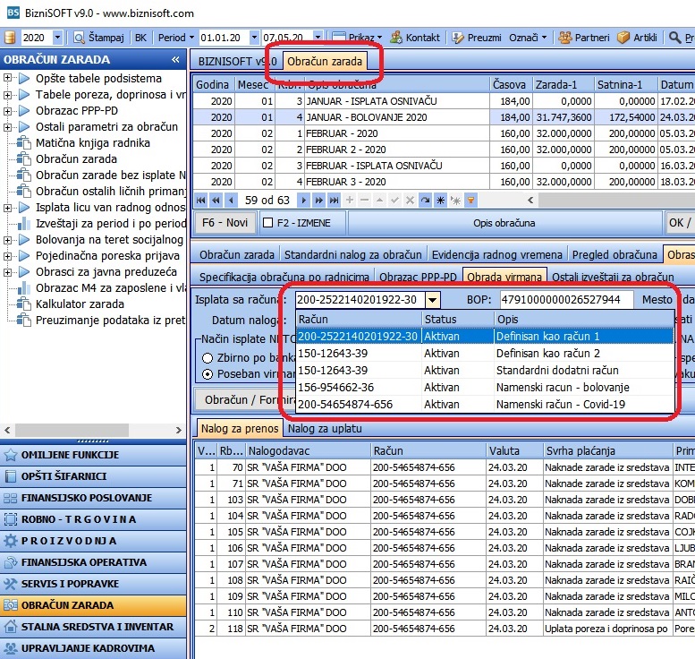Click the go-to-bookmark asterisk icon
This screenshot has height=659, width=695.
coord(455,201)
